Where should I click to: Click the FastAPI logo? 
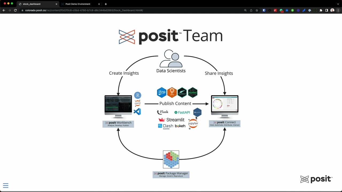point(182,112)
